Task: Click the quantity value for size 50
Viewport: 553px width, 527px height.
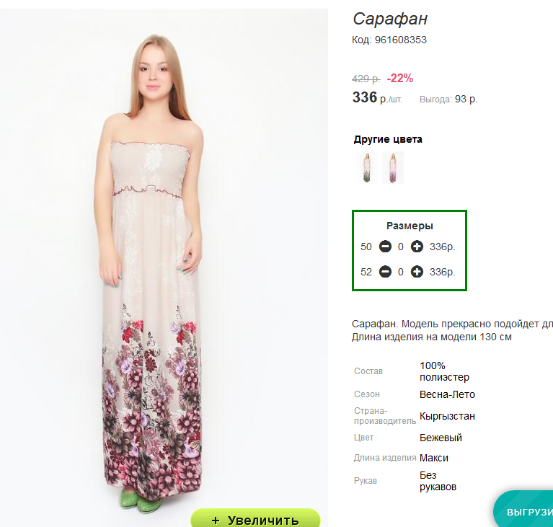Action: [x=401, y=247]
